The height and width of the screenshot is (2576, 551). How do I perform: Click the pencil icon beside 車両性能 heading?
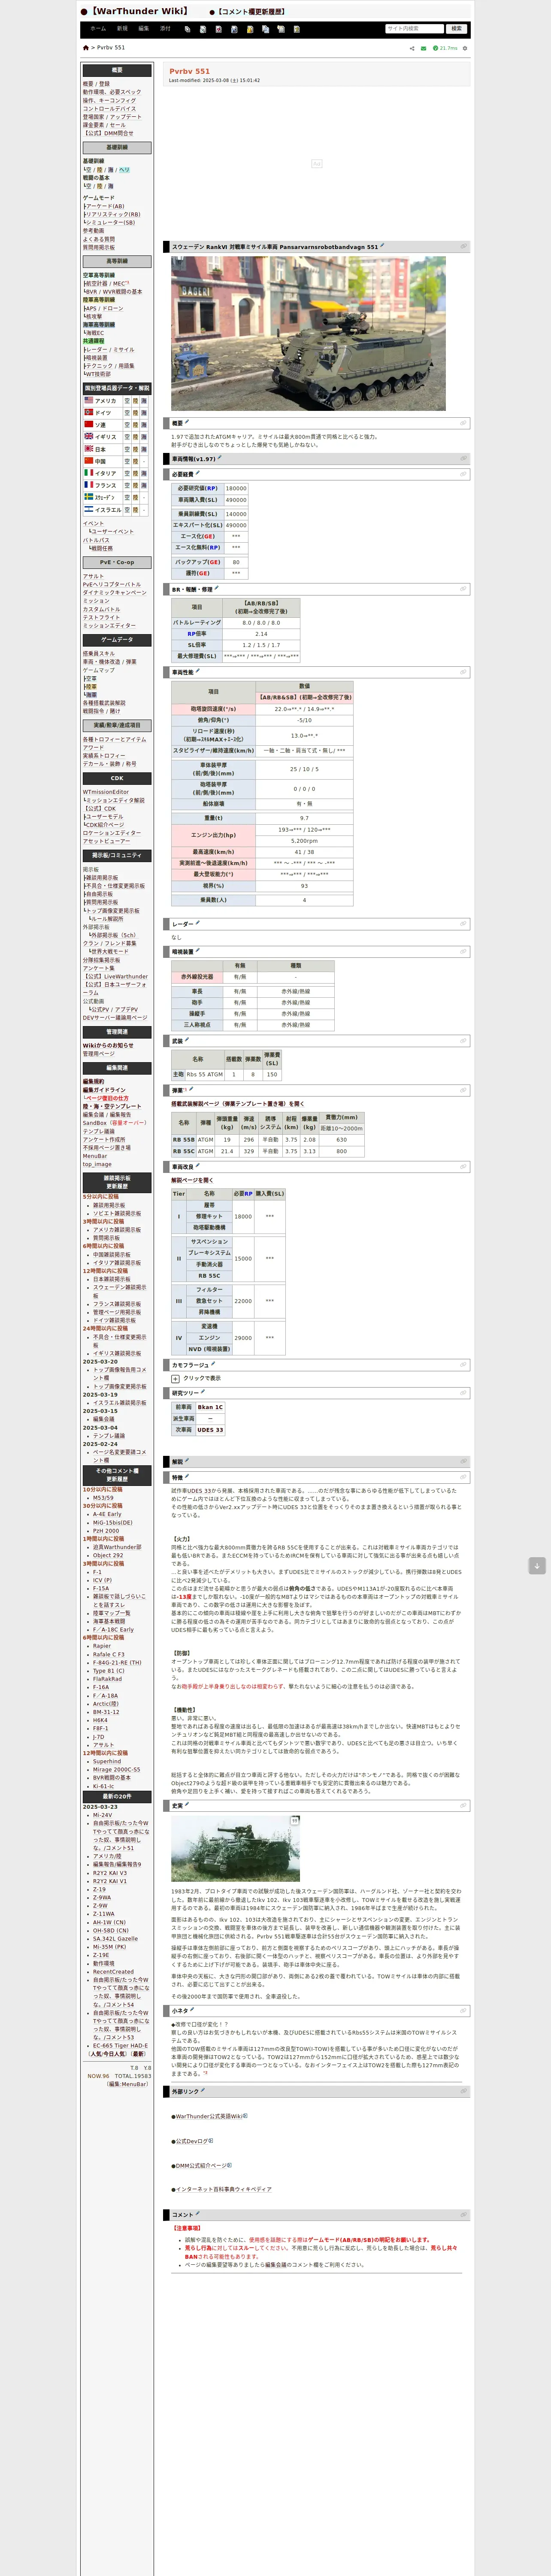click(x=198, y=671)
